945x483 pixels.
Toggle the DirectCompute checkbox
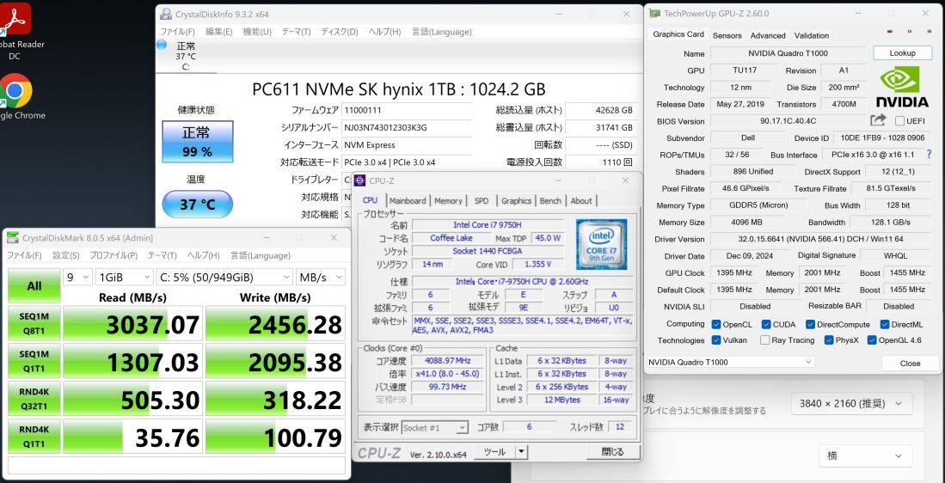tap(810, 324)
